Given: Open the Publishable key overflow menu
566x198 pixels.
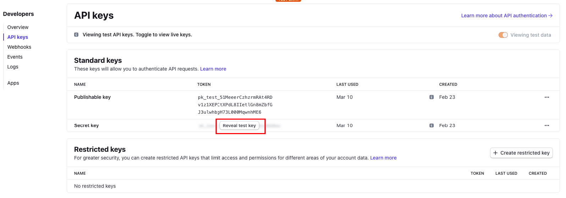Looking at the screenshot, I should 546,97.
